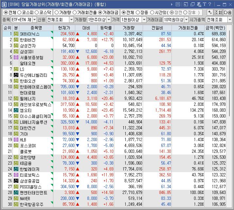Select the 코스닥 radio button
Viewport: 234px width, 210px height.
click(37, 12)
